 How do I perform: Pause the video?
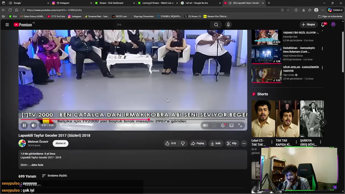click(x=24, y=125)
